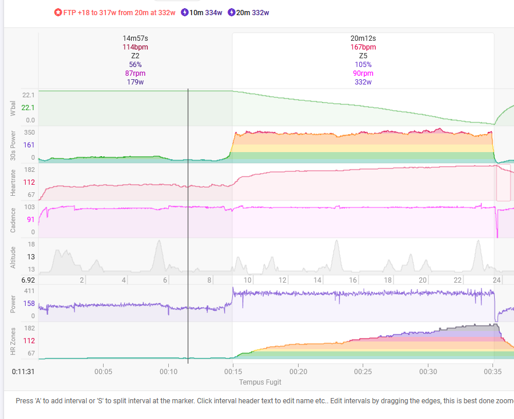Click the W'bal chart axis label
Viewport: 514px width, 419px height.
tap(14, 108)
